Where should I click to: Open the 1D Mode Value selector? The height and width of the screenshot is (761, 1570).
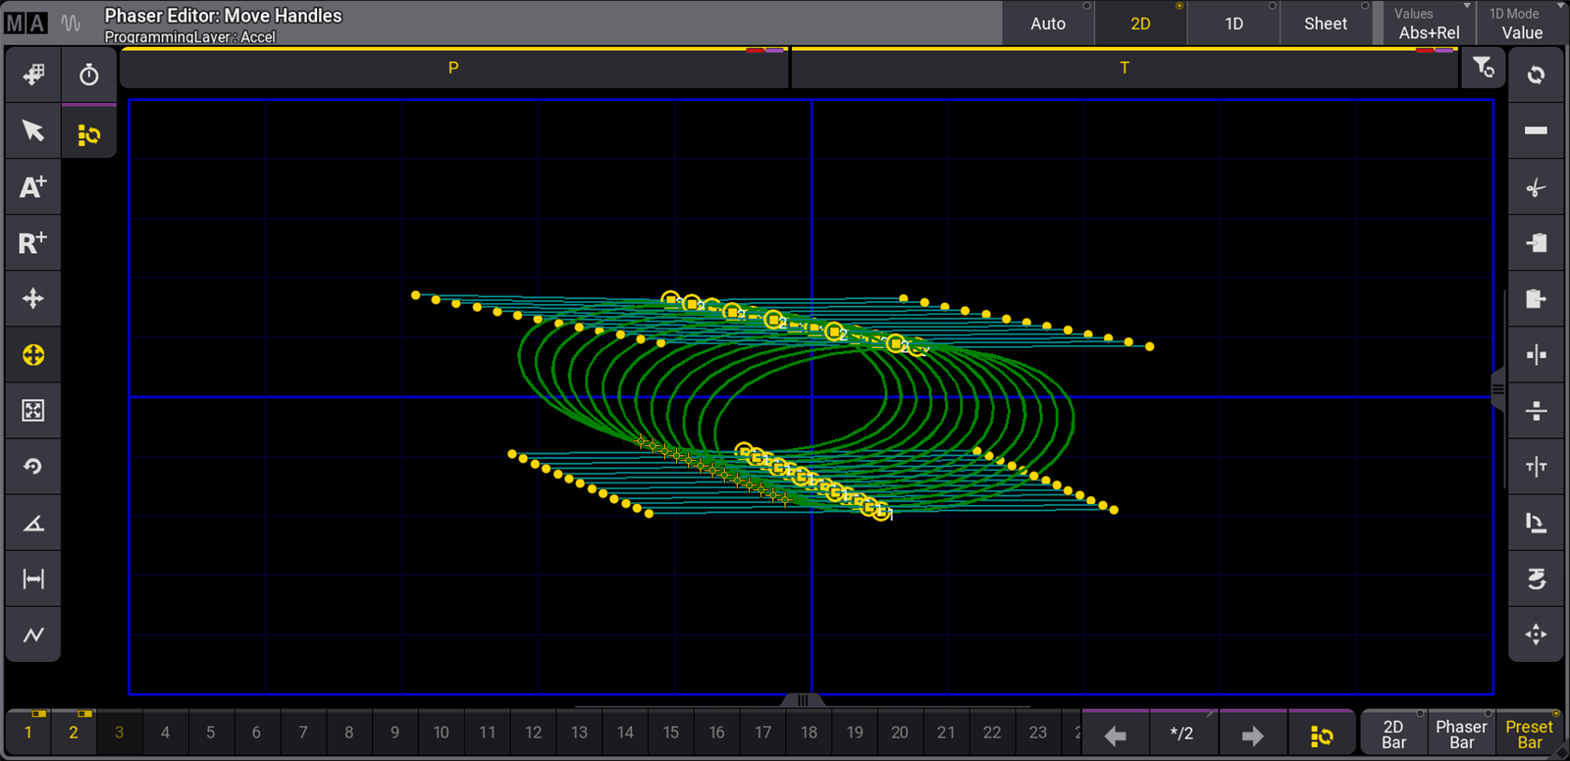pyautogui.click(x=1522, y=24)
